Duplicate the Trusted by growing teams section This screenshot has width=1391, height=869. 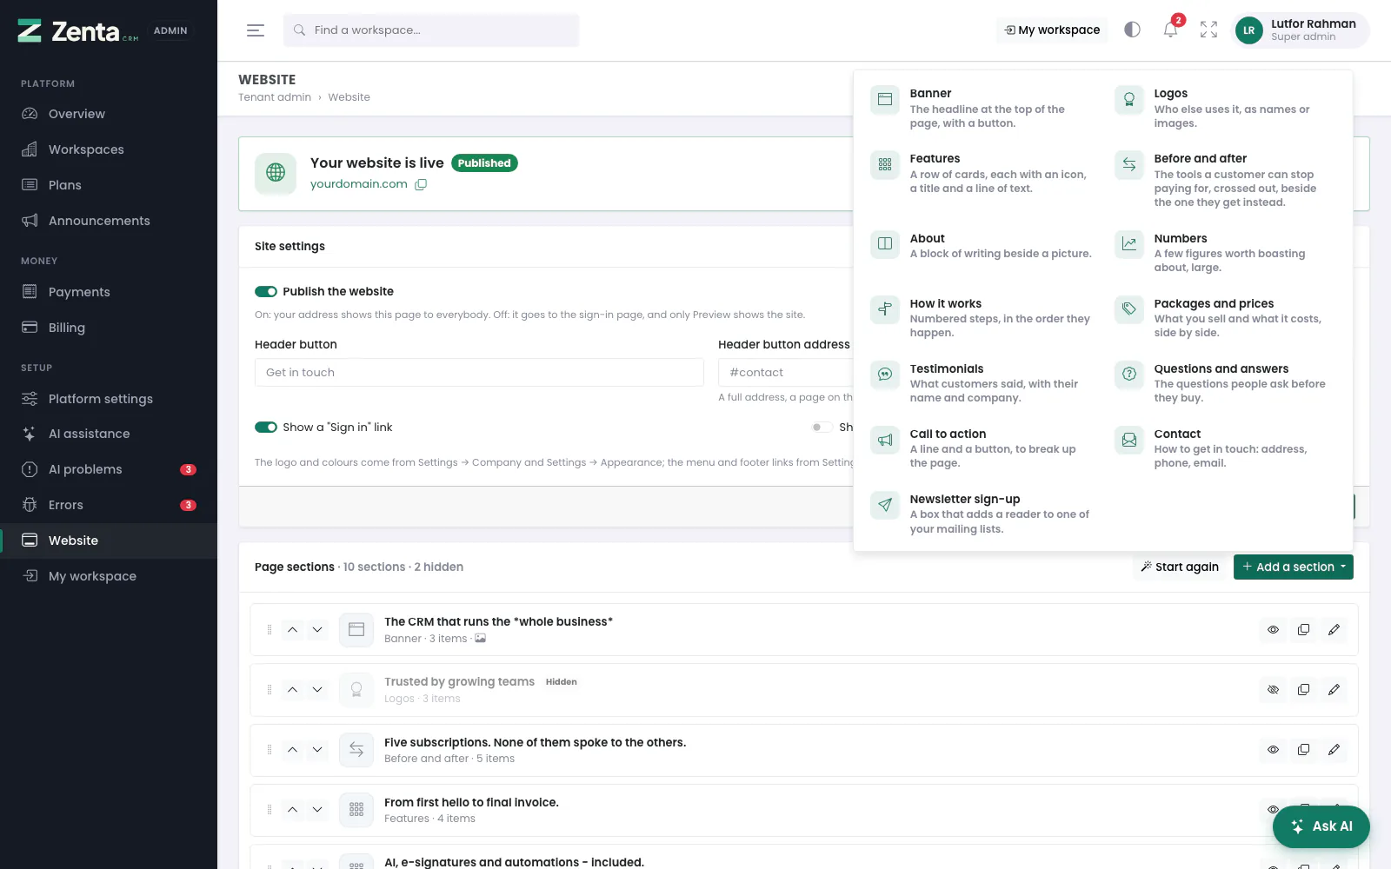point(1303,690)
